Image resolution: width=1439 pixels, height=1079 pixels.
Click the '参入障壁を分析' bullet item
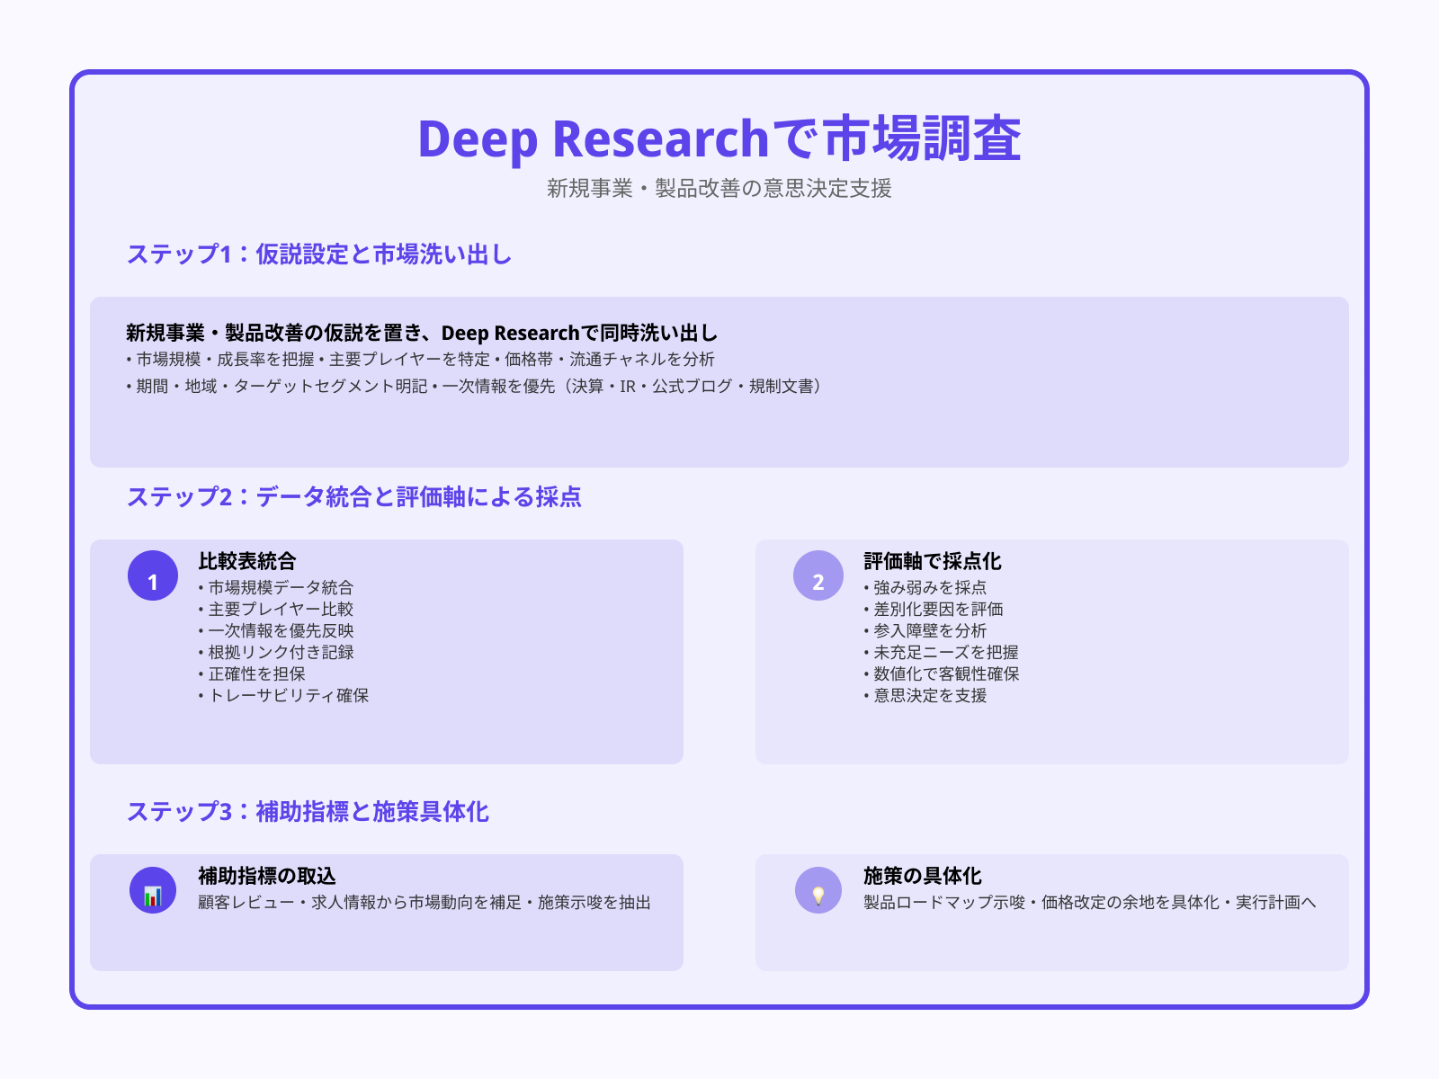930,630
